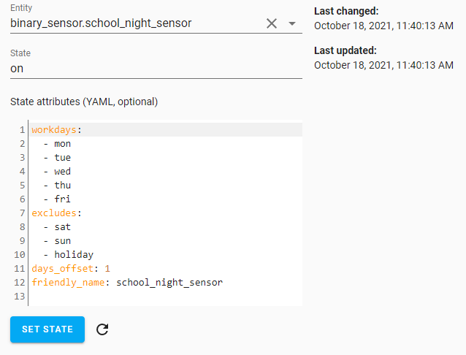Clear the entity selection with the X icon
This screenshot has width=466, height=355.
pyautogui.click(x=272, y=23)
